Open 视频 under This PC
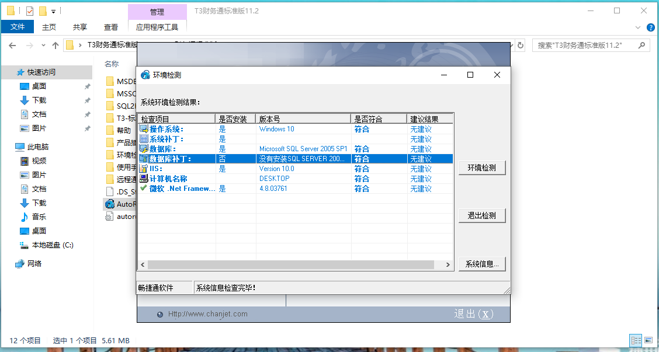The width and height of the screenshot is (659, 352). pos(39,161)
